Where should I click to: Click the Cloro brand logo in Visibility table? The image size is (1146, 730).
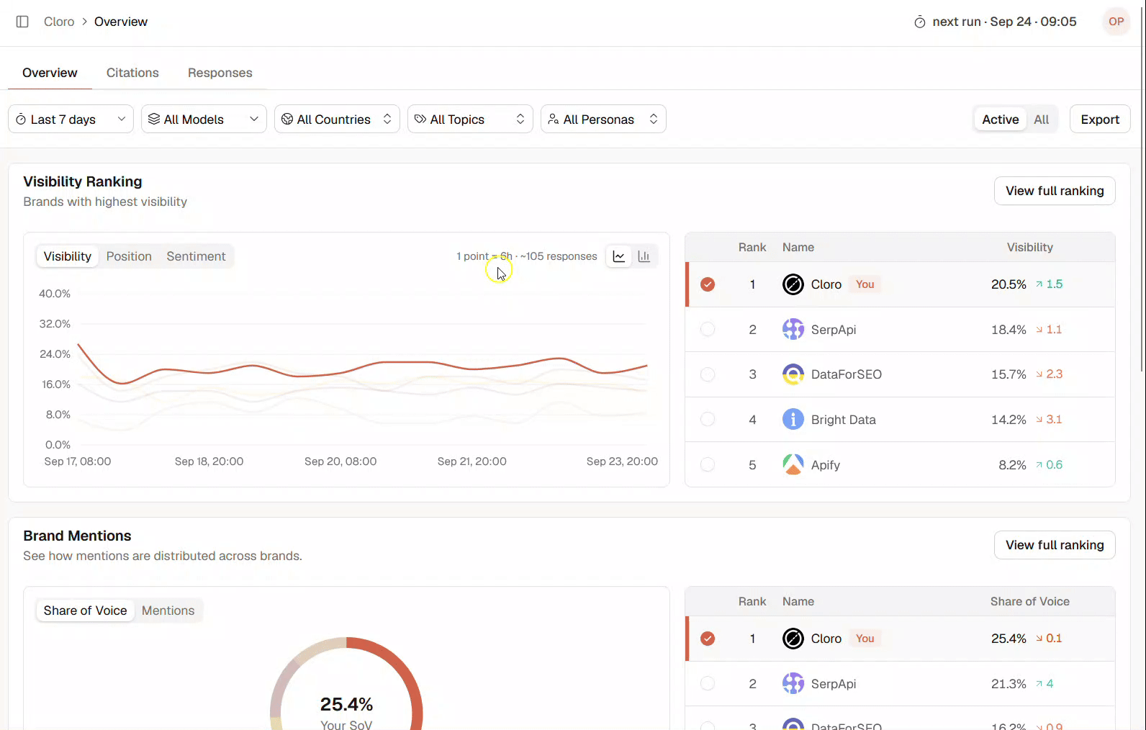[793, 284]
